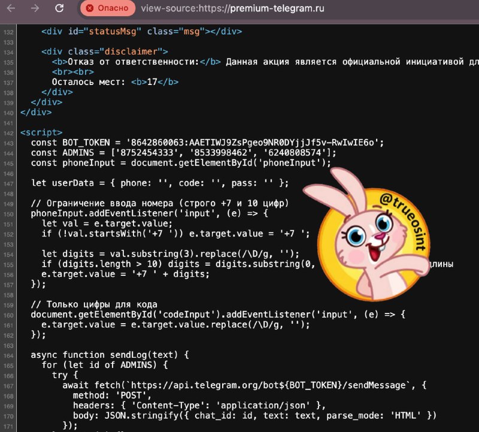
Task: Click the bold number 17
Action: point(152,82)
